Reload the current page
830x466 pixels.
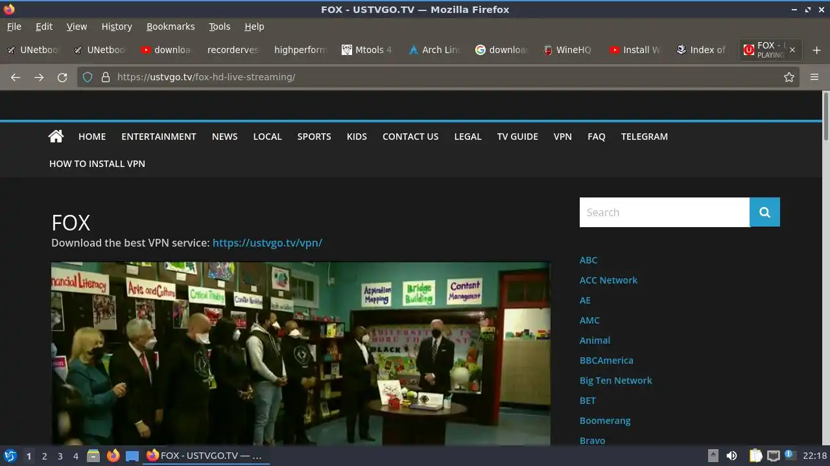coord(62,77)
